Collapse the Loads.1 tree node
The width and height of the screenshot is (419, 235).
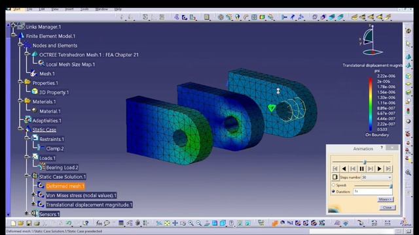coord(27,157)
